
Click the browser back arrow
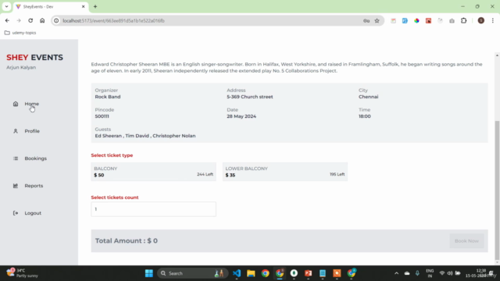click(x=7, y=21)
